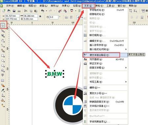The width and height of the screenshot is (148, 125).
Task: Choose 矫正文本 in the Text menu
Action: point(106,63)
